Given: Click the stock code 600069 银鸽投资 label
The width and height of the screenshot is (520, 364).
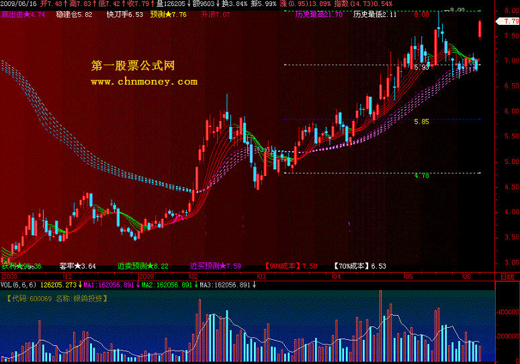Looking at the screenshot, I should [57, 298].
